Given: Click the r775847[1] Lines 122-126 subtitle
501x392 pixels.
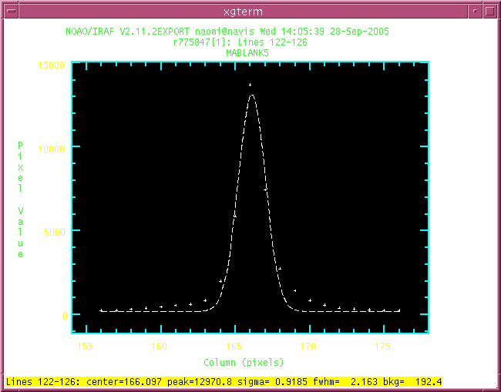Looking at the screenshot, I should pyautogui.click(x=240, y=43).
